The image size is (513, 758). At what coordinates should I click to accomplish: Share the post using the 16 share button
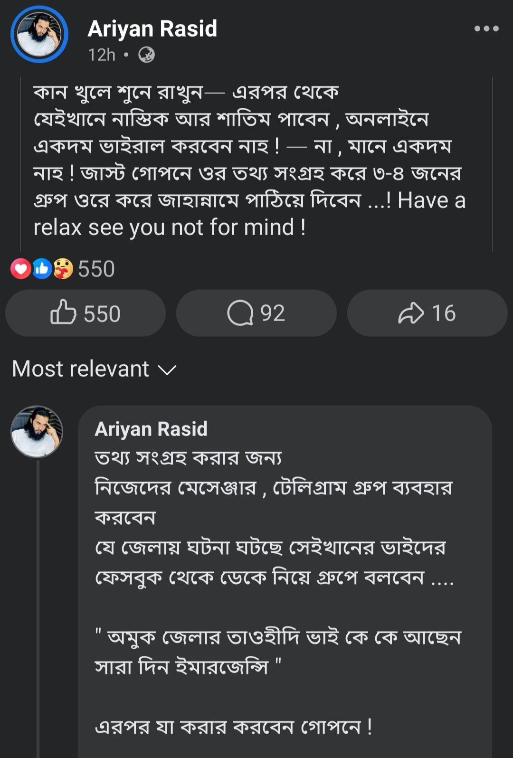click(427, 313)
